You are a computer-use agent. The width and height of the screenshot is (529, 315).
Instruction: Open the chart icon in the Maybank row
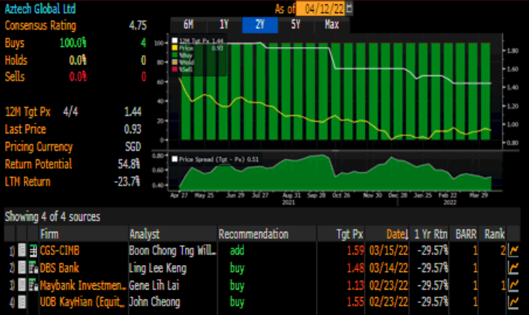514,285
